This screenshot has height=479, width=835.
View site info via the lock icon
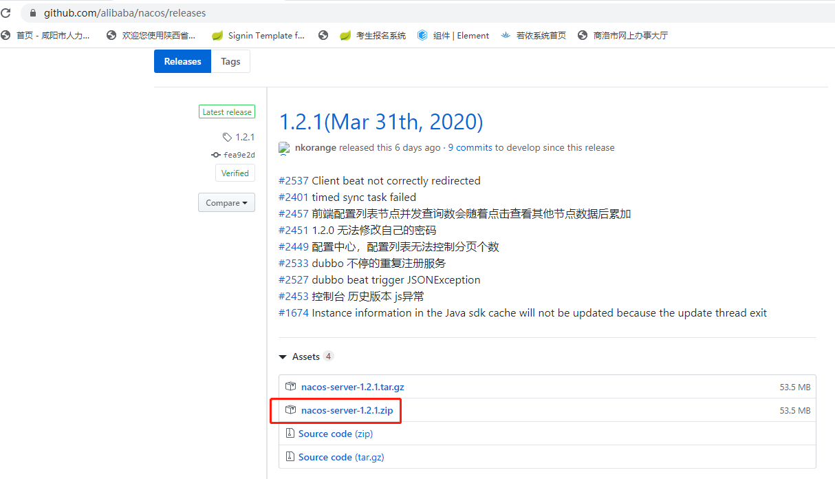(x=32, y=13)
